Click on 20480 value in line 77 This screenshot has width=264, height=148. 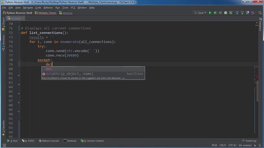coord(71,55)
